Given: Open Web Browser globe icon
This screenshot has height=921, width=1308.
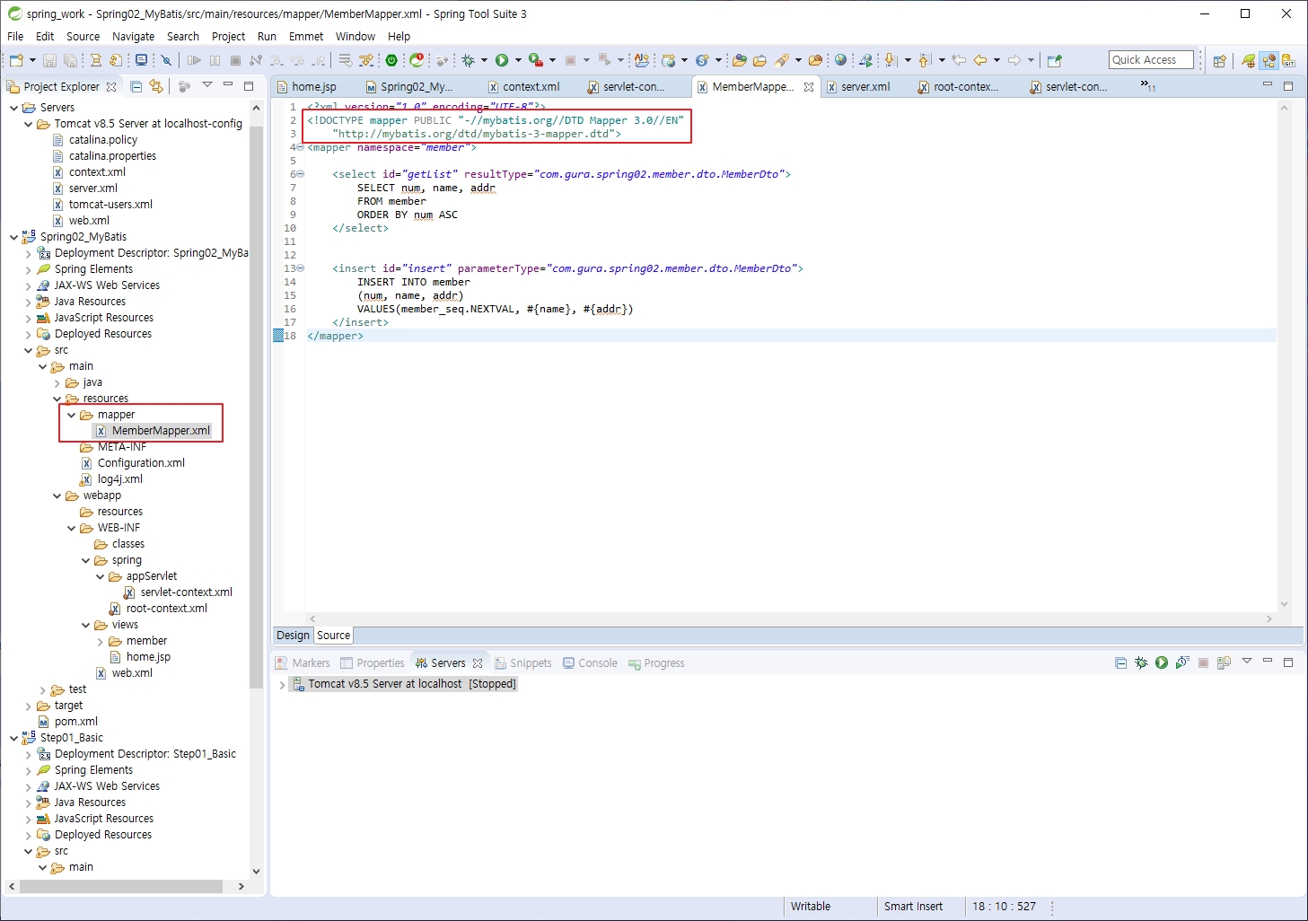Looking at the screenshot, I should tap(841, 60).
